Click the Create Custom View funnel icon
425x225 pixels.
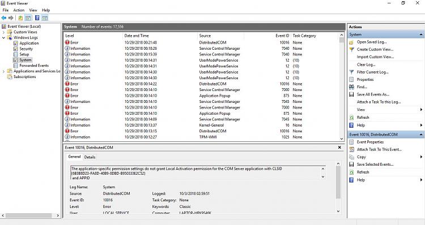pyautogui.click(x=351, y=50)
